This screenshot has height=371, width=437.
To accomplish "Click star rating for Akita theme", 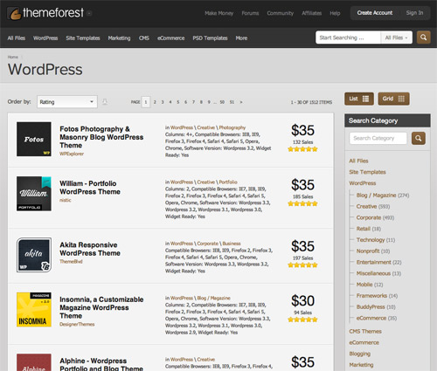I will pyautogui.click(x=302, y=265).
